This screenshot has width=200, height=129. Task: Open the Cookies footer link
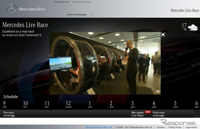click(x=160, y=127)
